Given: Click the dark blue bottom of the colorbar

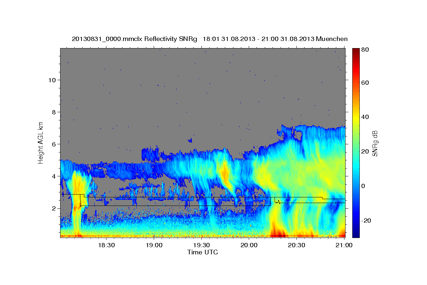Looking at the screenshot, I should 355,233.
